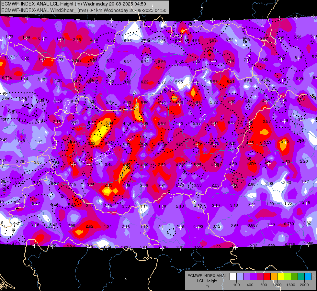Click the wind shear value 6.21
This screenshot has width=317, height=291.
click(231, 81)
